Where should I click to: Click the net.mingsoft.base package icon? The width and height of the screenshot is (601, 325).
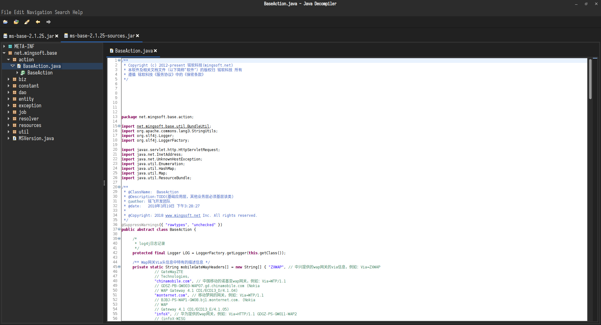[10, 53]
